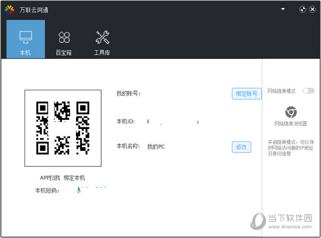Click the 我的账号 label
The height and width of the screenshot is (238, 321).
(x=128, y=94)
